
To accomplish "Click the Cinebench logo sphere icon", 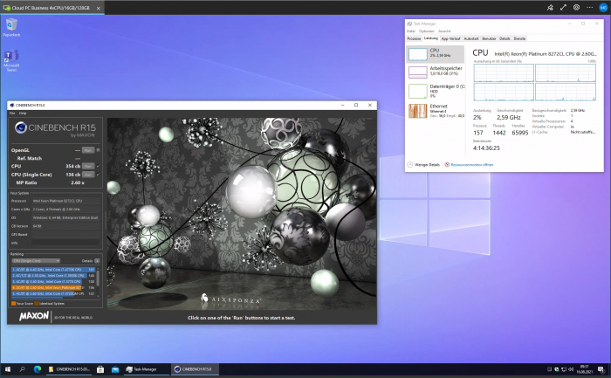I will tap(20, 127).
